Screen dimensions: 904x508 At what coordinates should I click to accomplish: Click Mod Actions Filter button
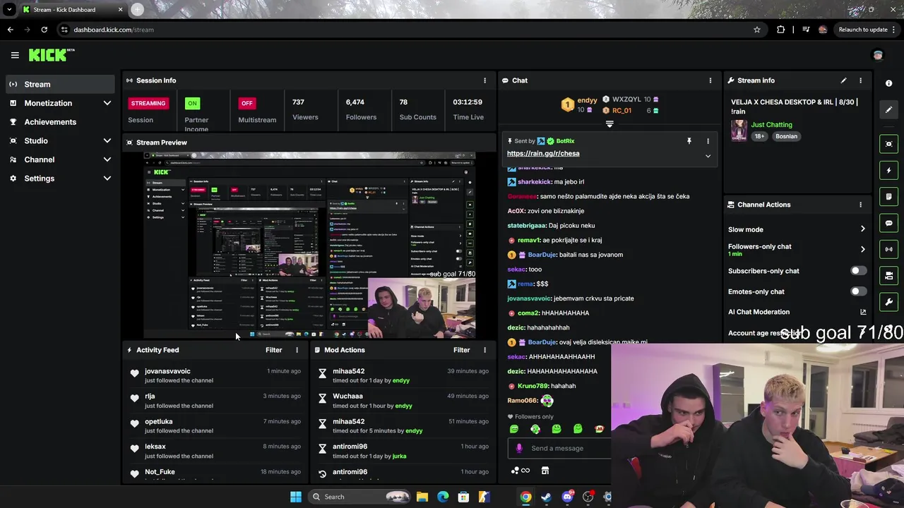point(461,350)
